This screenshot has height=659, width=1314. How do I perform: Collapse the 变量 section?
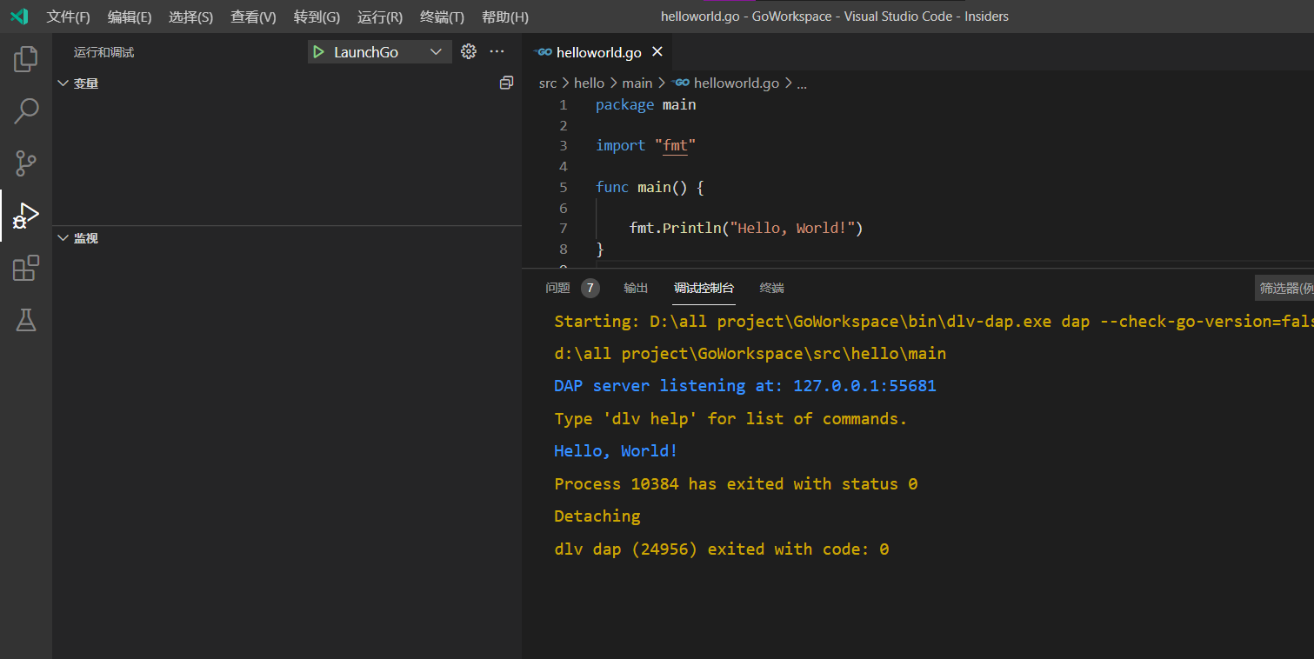click(x=63, y=83)
